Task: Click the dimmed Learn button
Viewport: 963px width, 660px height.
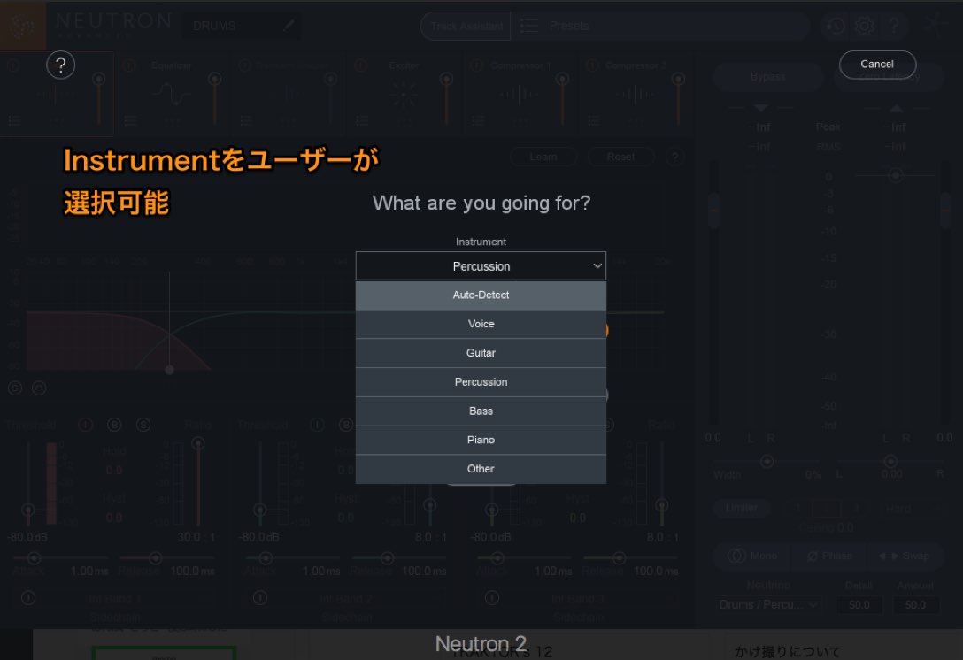Action: (x=543, y=157)
